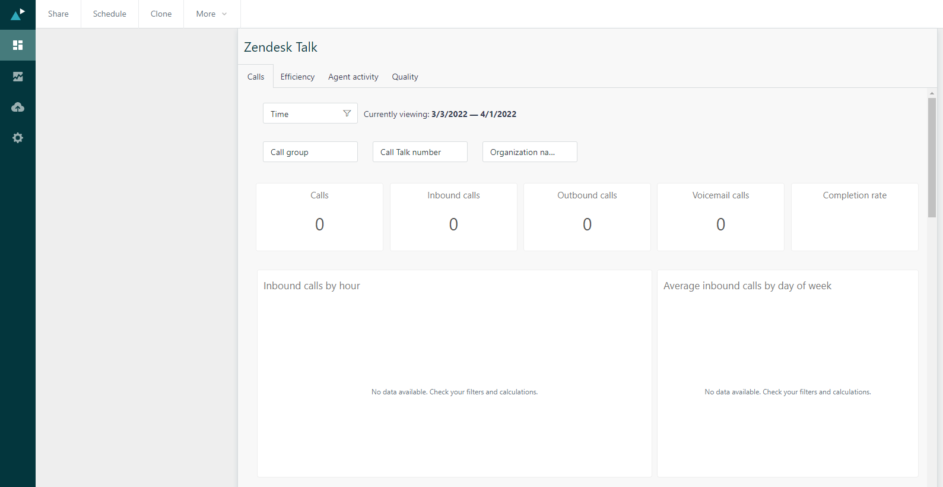Click the Share button
Viewport: 943px width, 487px height.
tap(58, 14)
